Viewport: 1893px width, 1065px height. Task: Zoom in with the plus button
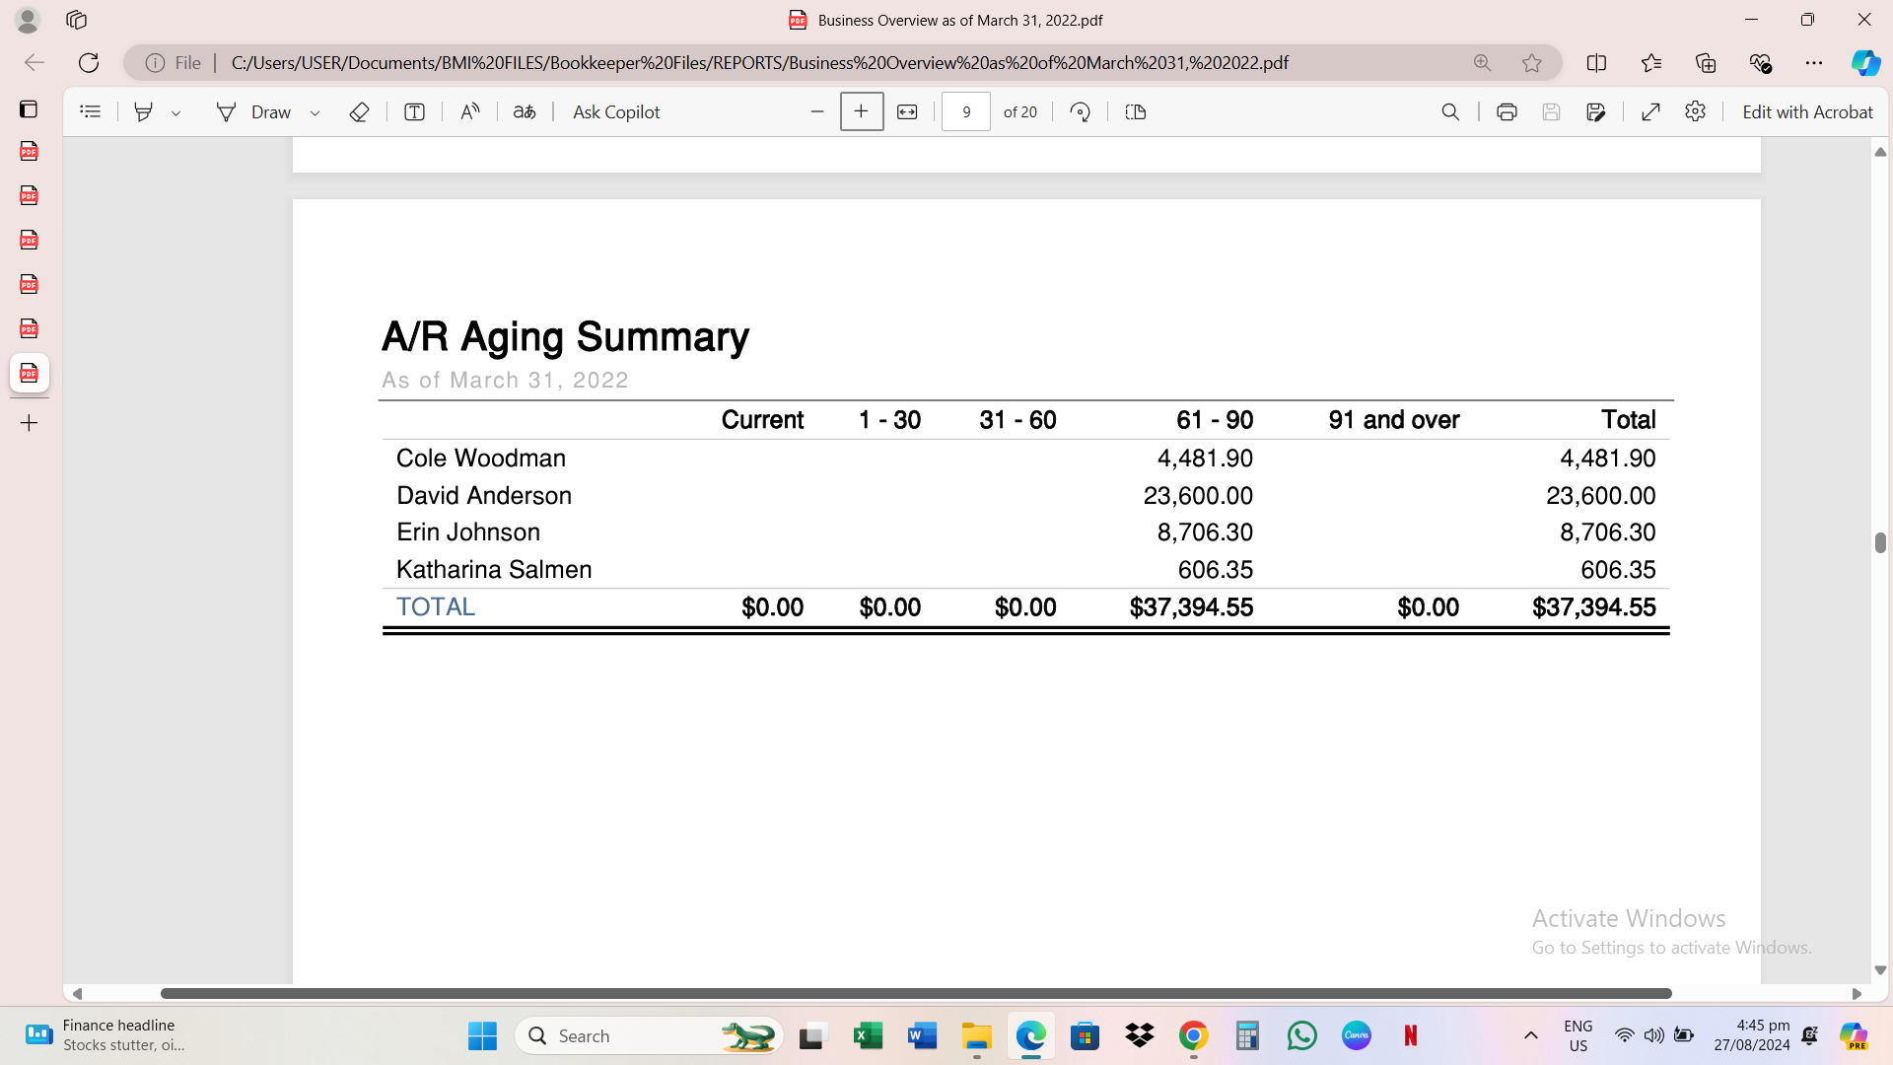pyautogui.click(x=862, y=111)
